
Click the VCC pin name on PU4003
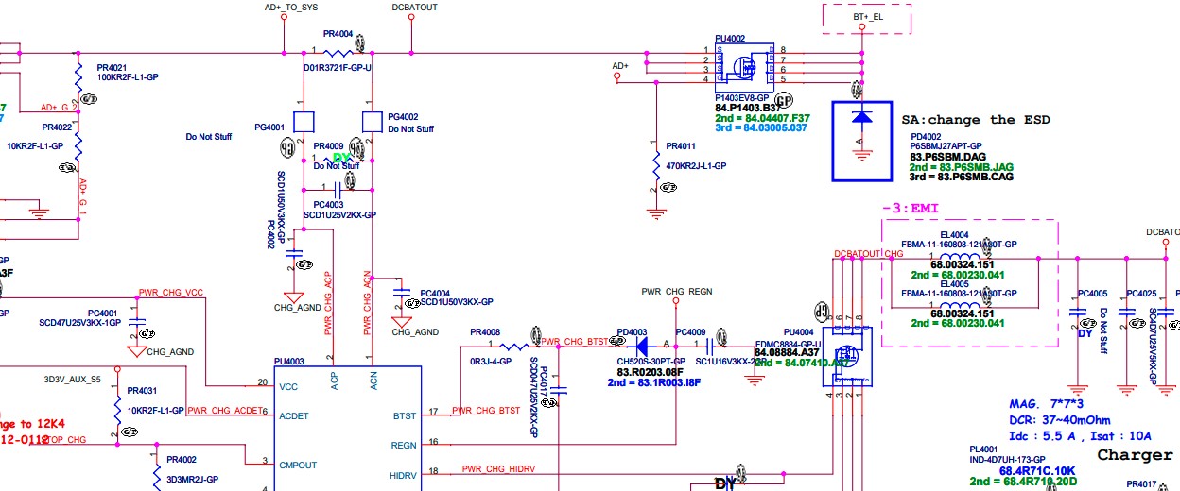point(289,386)
